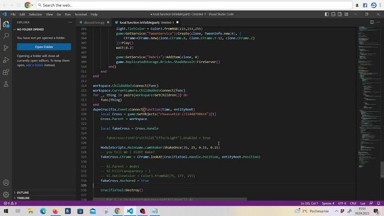Open the Extensions view icon
384x216 pixels.
tap(6, 72)
